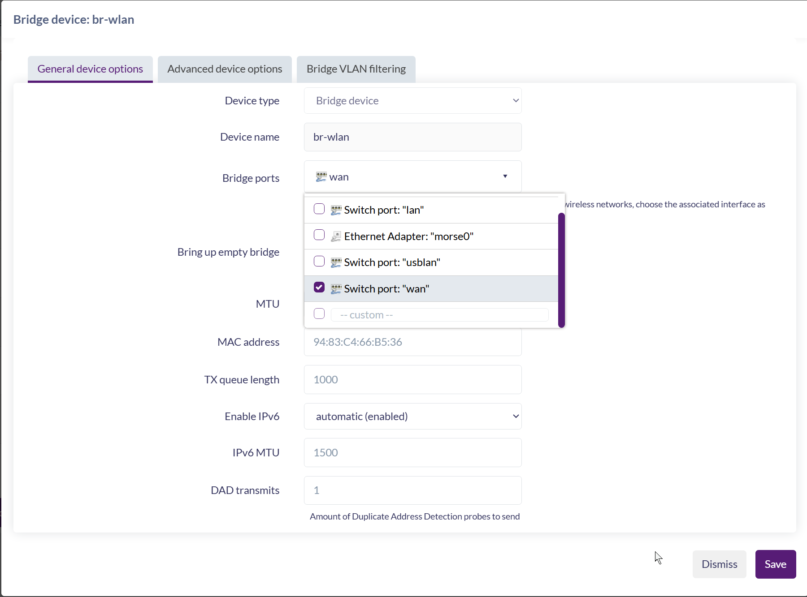
Task: Click the lan switch port icon
Action: click(336, 210)
